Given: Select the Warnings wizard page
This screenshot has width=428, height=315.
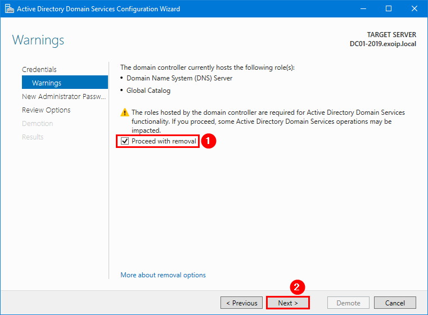Looking at the screenshot, I should click(47, 83).
